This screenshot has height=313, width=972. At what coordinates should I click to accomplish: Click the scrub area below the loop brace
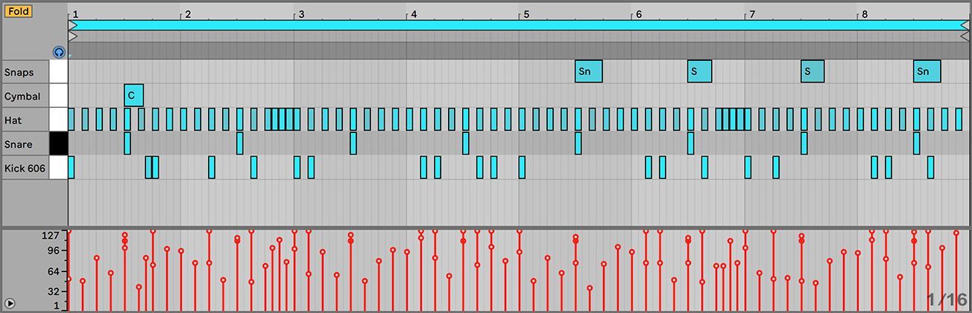pyautogui.click(x=519, y=50)
